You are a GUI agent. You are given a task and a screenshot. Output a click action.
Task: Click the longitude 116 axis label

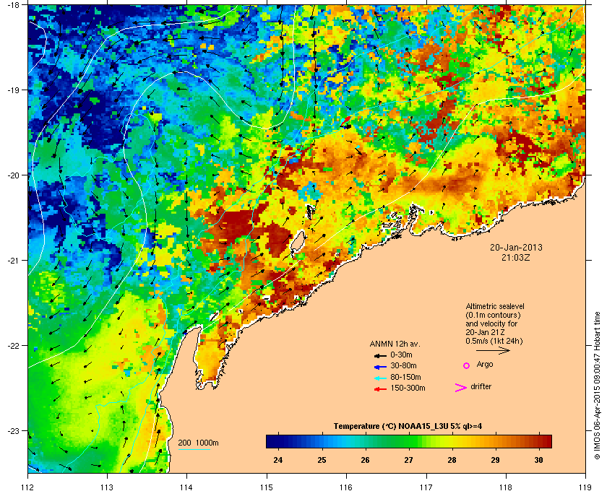pyautogui.click(x=346, y=487)
